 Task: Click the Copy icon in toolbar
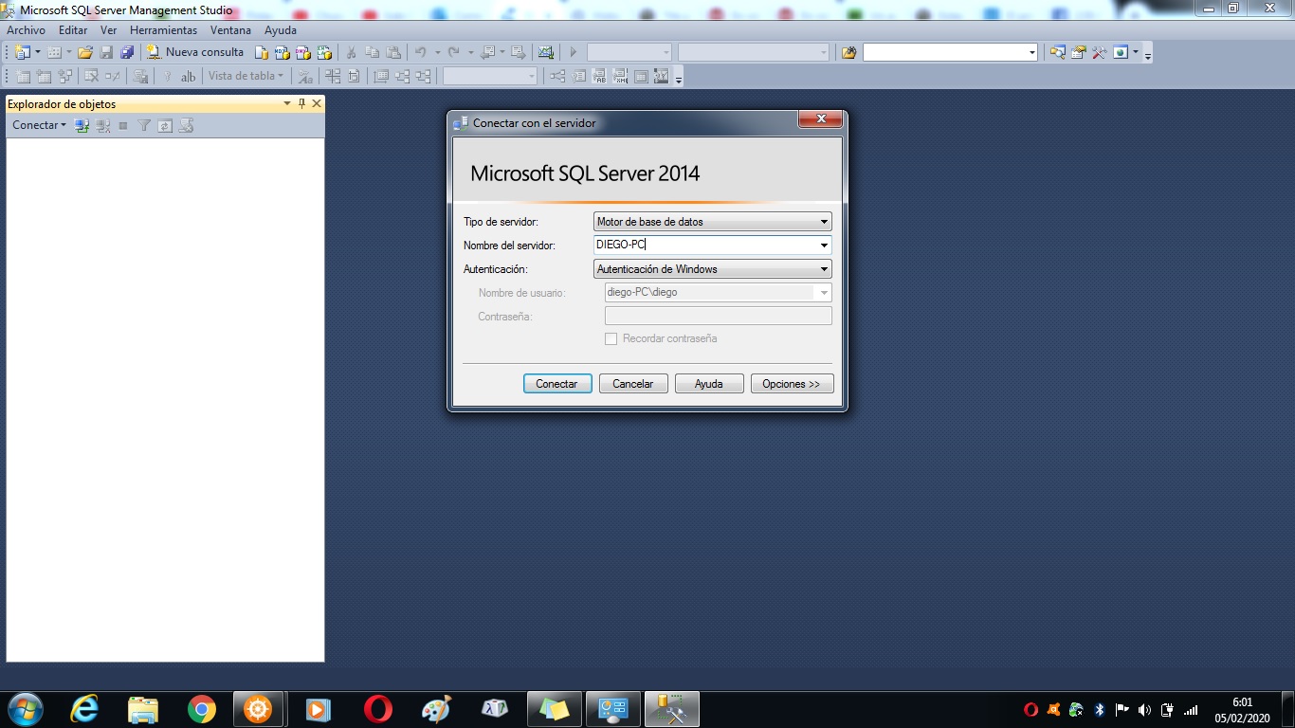pos(373,52)
